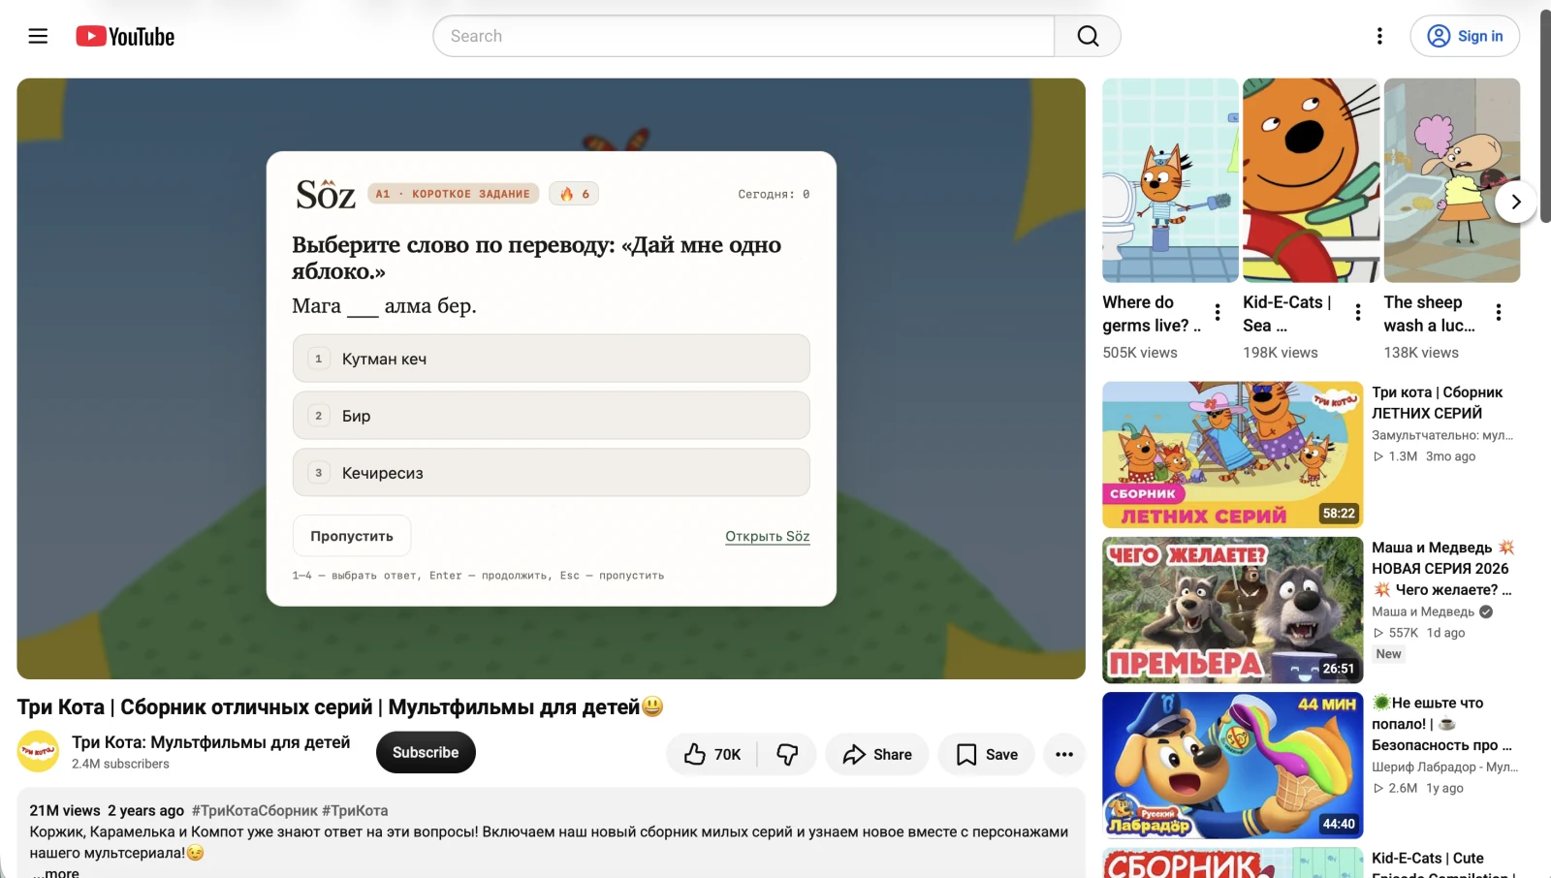
Task: Open options for Kid-E-Cats Sea short
Action: point(1358,312)
